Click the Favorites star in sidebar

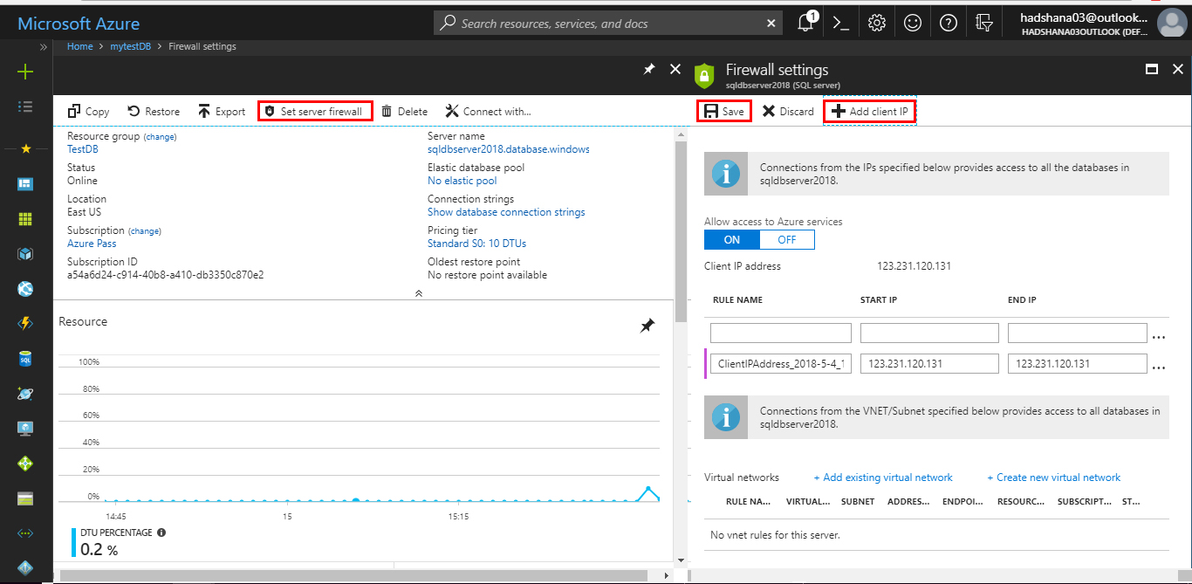[x=25, y=149]
